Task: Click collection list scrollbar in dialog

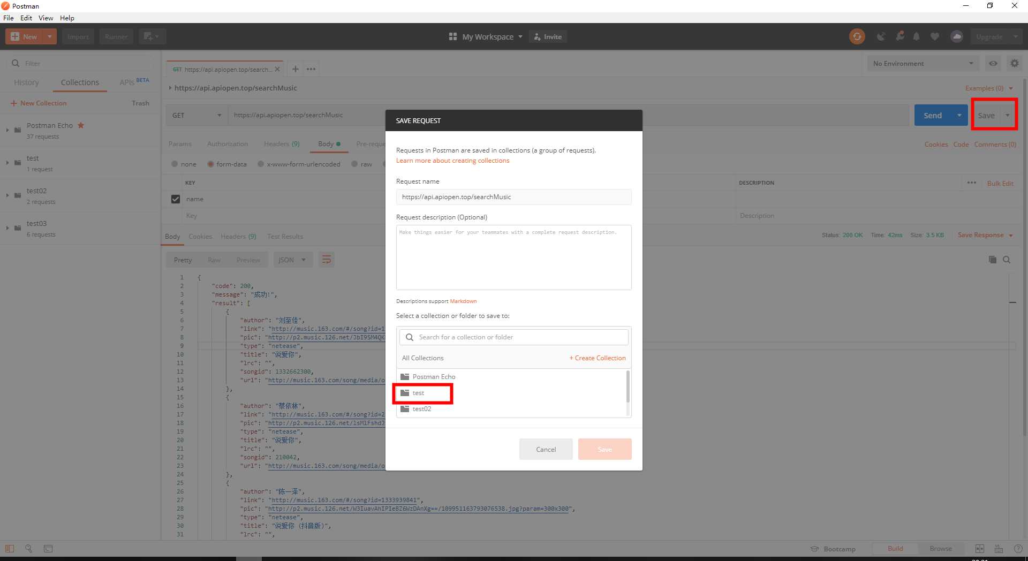Action: click(628, 386)
